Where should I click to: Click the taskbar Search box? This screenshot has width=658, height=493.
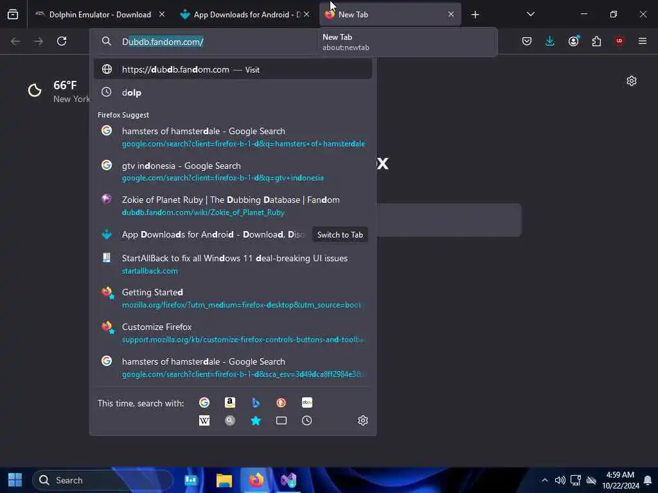coord(102,480)
